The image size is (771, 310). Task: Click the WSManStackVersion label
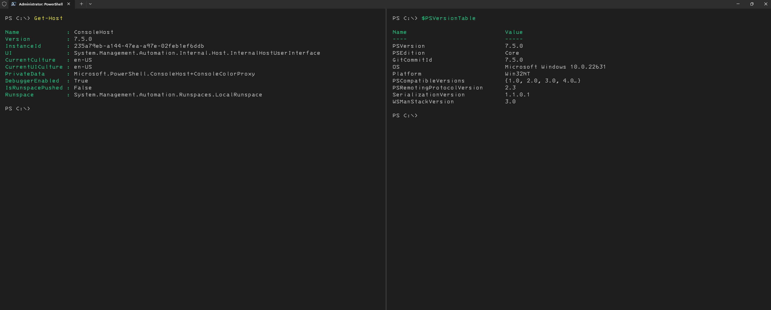click(x=423, y=102)
